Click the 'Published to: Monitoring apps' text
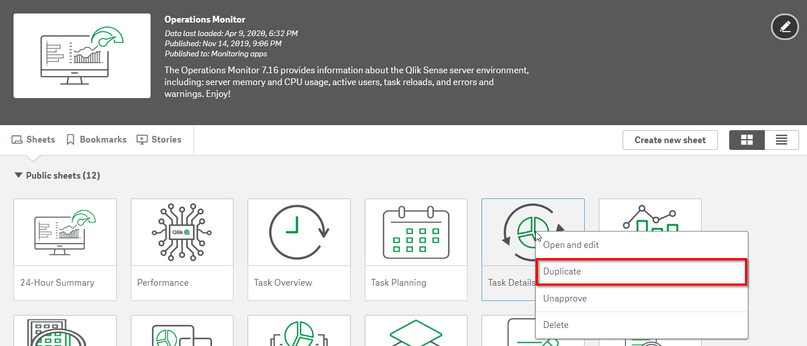Image resolution: width=807 pixels, height=346 pixels. click(216, 54)
